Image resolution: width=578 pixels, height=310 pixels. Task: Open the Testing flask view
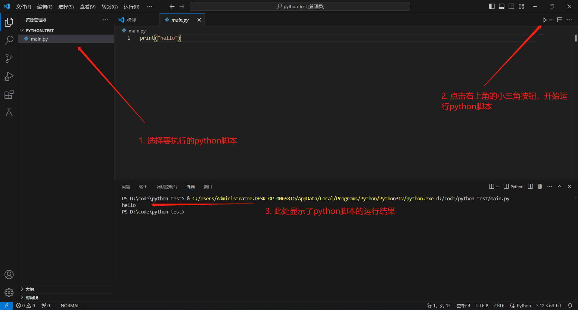[x=9, y=113]
